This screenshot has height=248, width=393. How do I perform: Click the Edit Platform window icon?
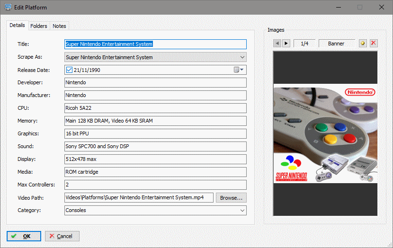[x=8, y=7]
